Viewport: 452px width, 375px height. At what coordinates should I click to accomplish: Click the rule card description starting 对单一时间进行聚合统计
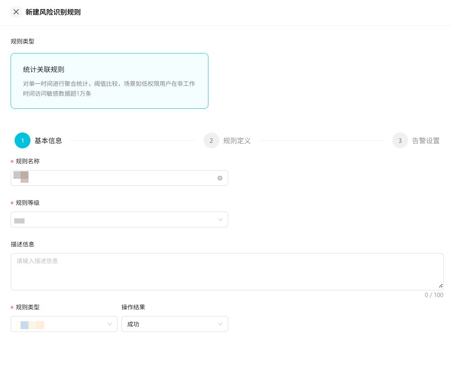pos(109,89)
